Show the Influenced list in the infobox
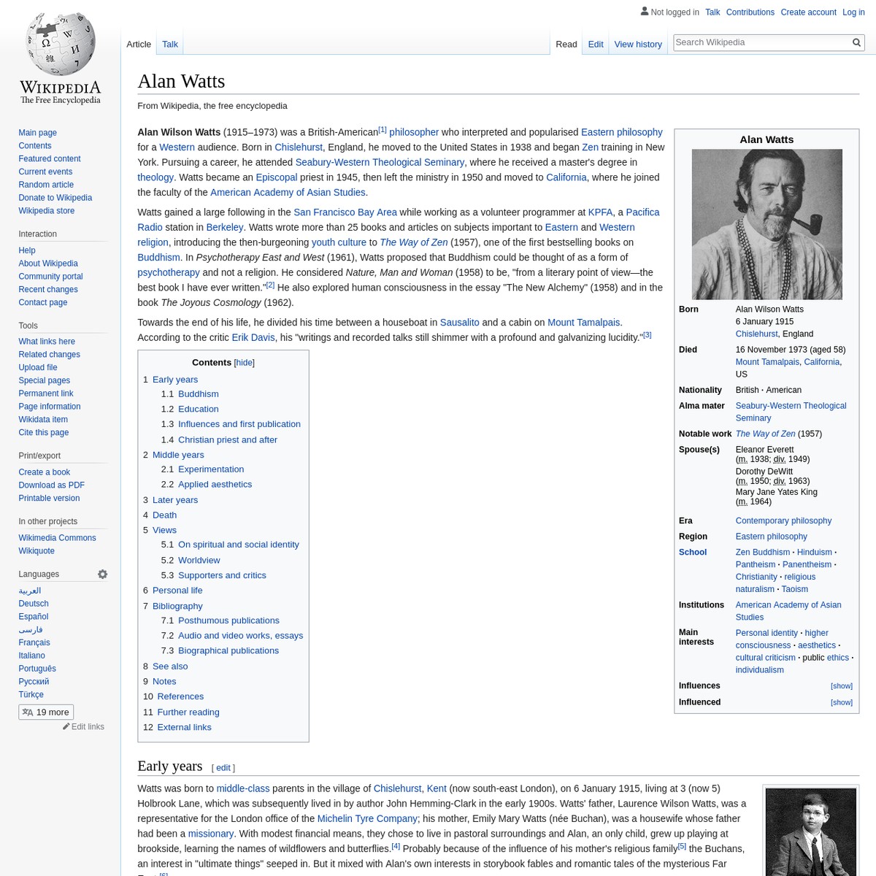Screen dimensions: 876x876 click(x=841, y=702)
